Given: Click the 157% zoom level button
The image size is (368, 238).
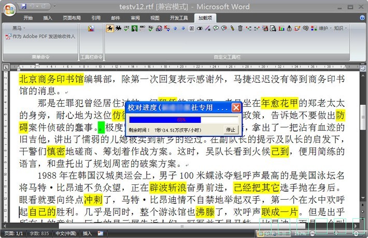Looking at the screenshot, I should [x=300, y=233].
